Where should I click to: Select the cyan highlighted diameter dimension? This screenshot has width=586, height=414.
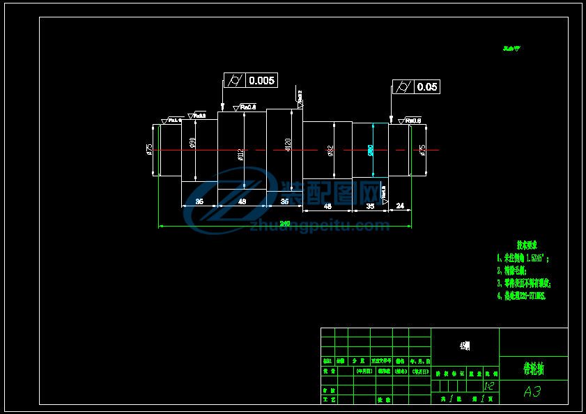(371, 150)
